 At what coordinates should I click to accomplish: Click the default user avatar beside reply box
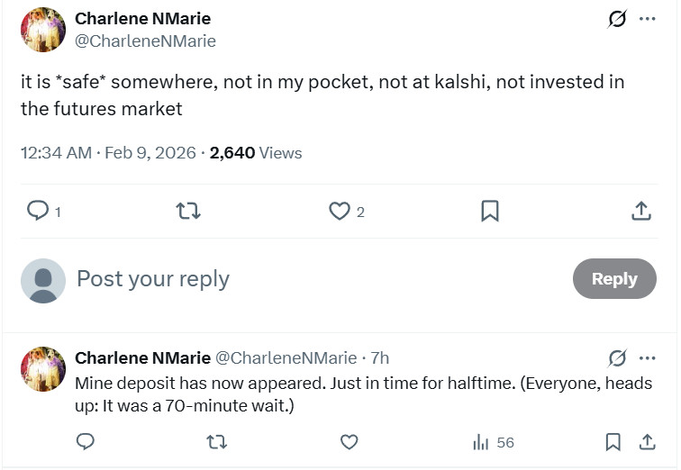43,280
